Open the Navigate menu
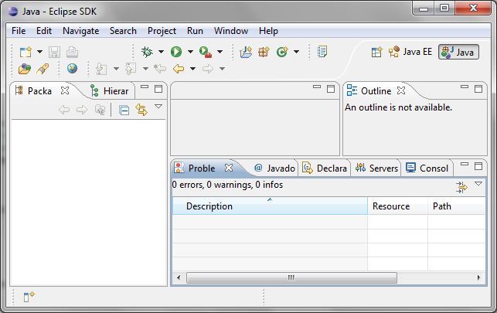The width and height of the screenshot is (497, 313). coord(81,31)
